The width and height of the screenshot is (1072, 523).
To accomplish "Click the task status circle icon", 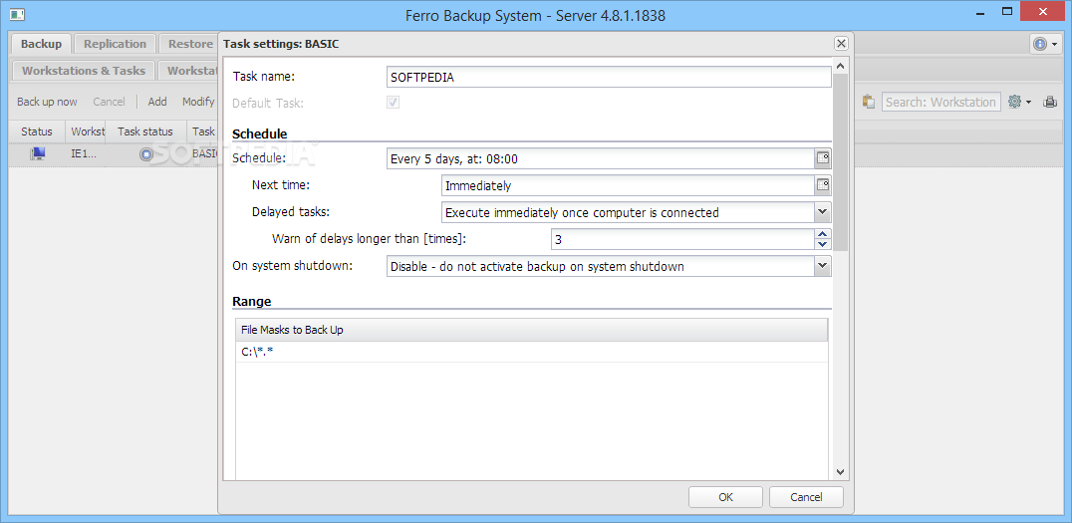I will [x=145, y=154].
